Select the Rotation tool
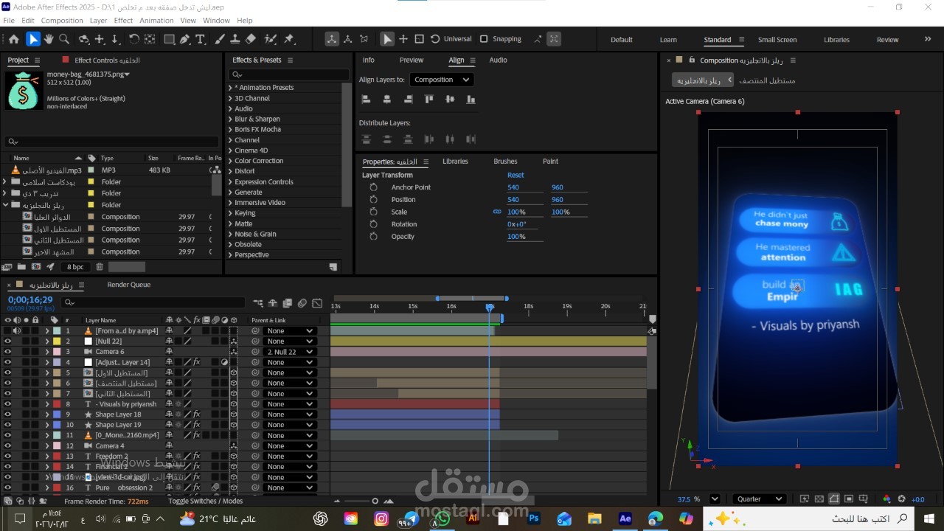Screen dimensions: 944x531 (x=133, y=39)
